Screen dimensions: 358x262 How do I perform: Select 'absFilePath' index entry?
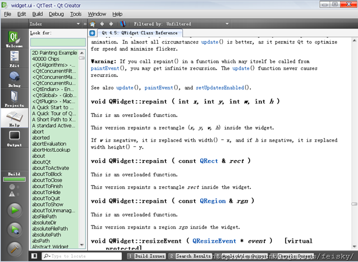click(x=55, y=217)
